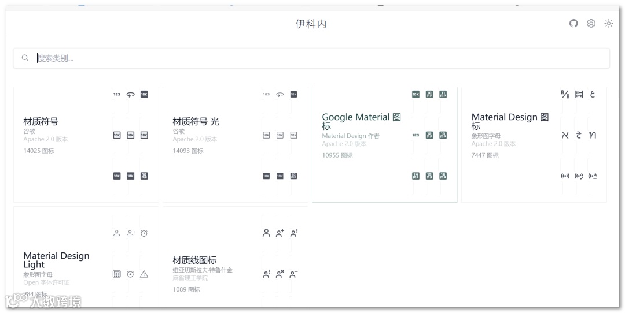
Task: Click the warning triangle icon
Action: 144,274
